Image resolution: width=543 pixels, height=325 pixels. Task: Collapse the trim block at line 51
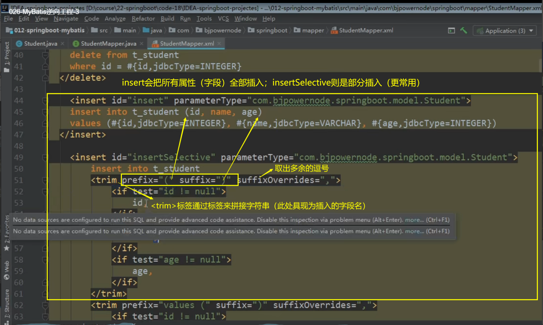coord(45,180)
